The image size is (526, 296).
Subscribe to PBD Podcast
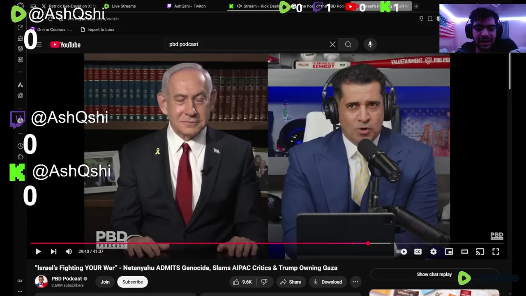coord(132,282)
